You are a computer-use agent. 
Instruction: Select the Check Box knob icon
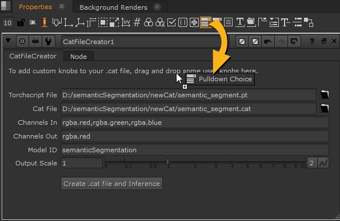click(171, 22)
